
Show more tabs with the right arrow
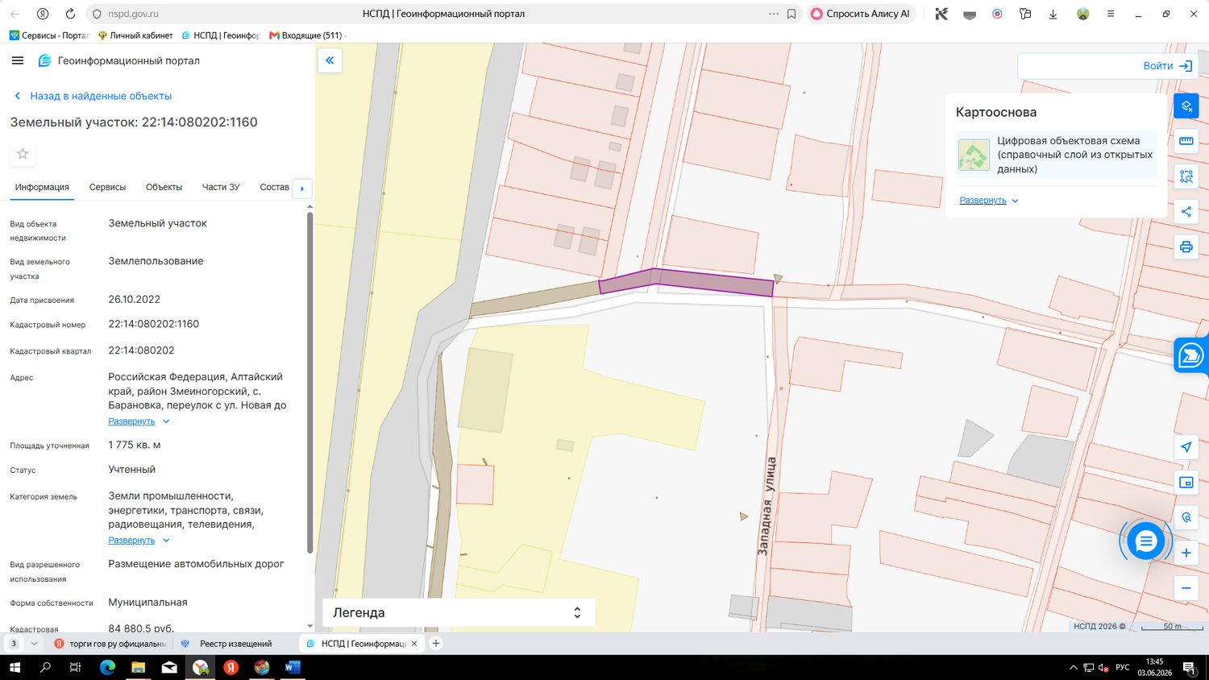click(x=302, y=189)
